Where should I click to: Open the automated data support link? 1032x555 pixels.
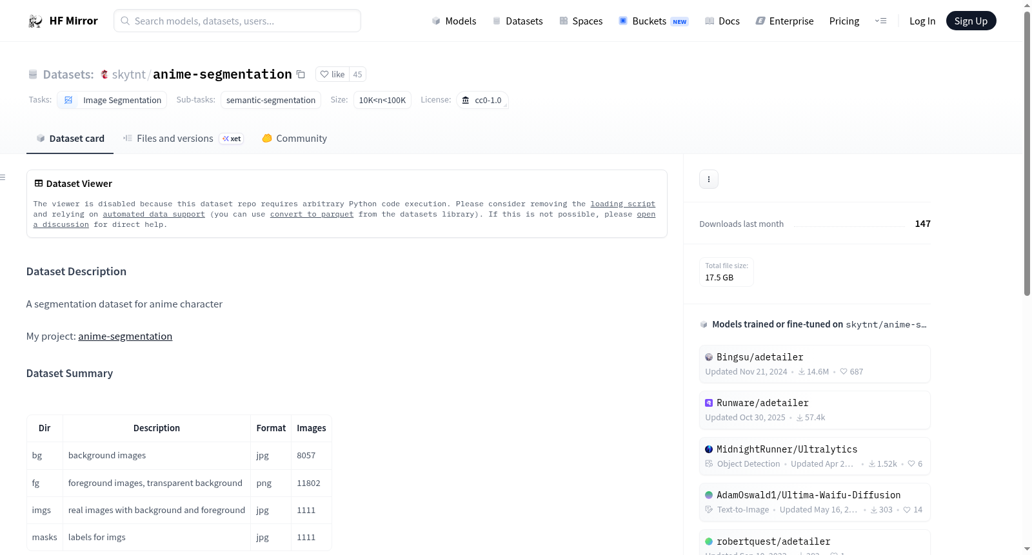154,214
